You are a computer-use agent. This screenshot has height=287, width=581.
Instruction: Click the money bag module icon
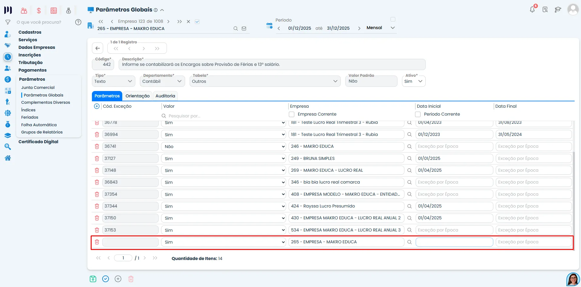pyautogui.click(x=69, y=11)
